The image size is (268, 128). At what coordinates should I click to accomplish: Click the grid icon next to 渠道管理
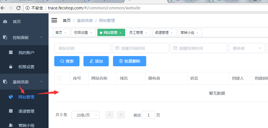(11, 111)
